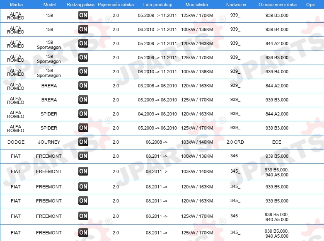Click the Marka column header

16,5
